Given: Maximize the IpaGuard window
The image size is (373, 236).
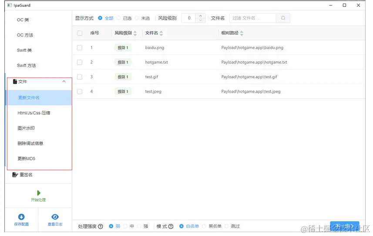Looking at the screenshot, I should click(x=344, y=5).
